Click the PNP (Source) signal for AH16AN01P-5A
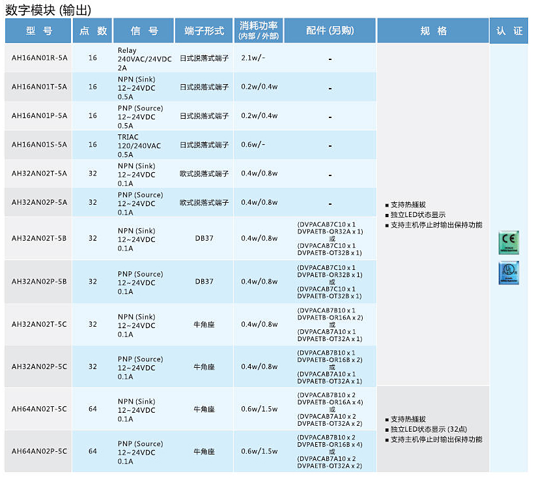Viewport: 534px width, 478px height. tap(140, 117)
